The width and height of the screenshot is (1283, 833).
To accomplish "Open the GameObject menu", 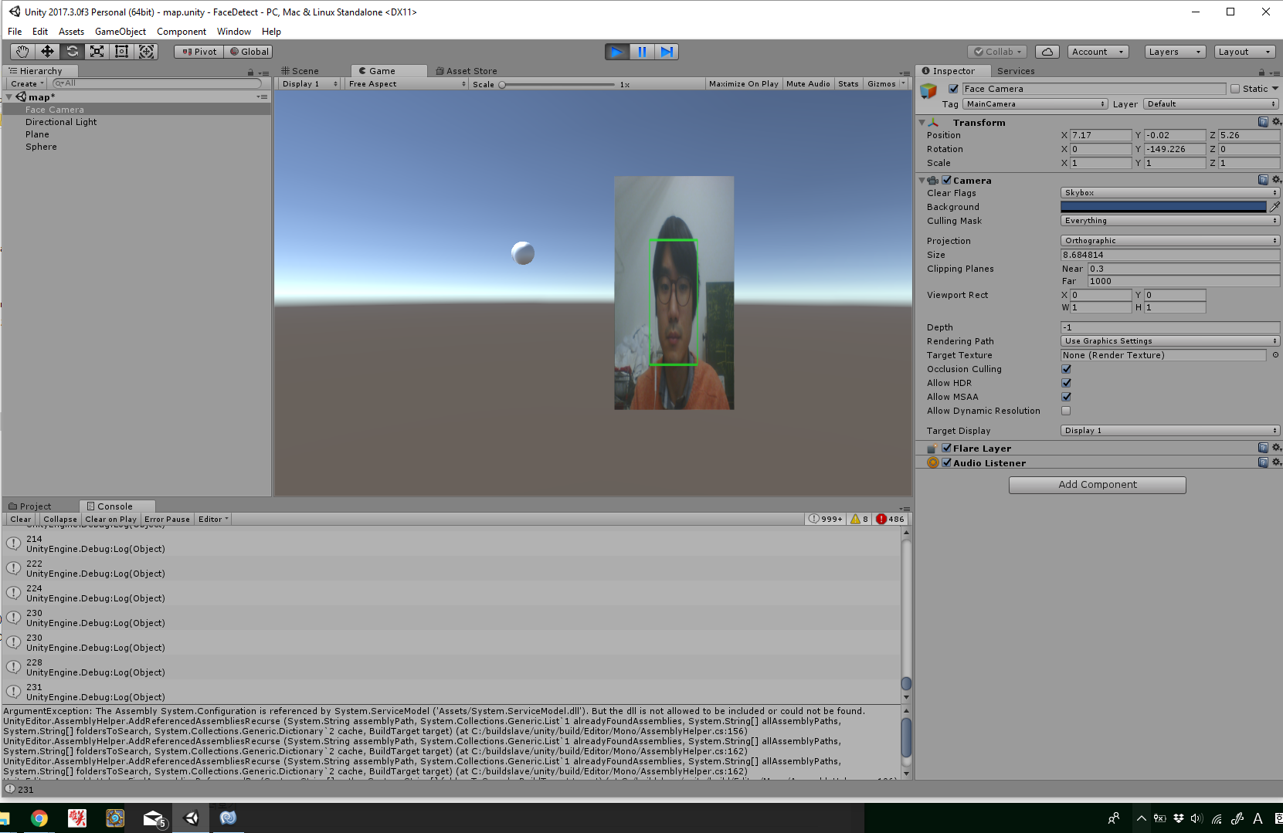I will 120,32.
